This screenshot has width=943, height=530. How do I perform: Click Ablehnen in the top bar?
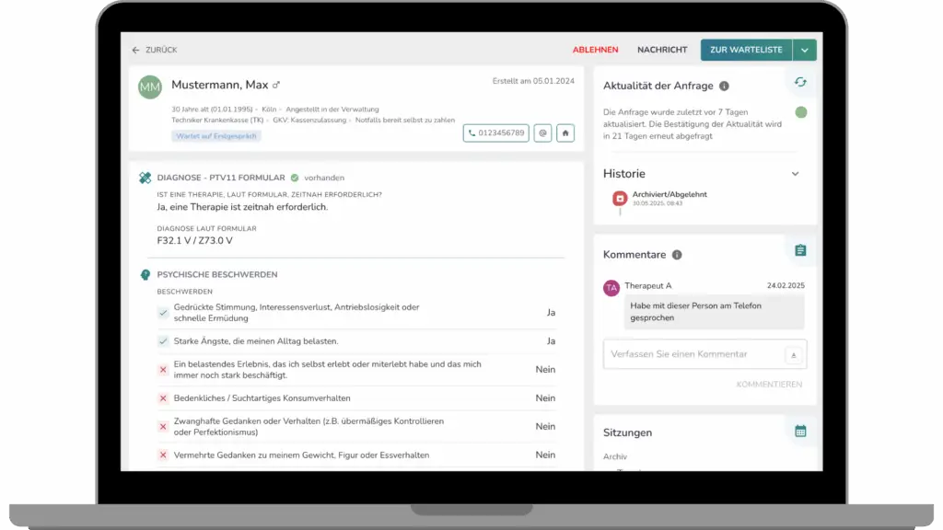pos(595,51)
